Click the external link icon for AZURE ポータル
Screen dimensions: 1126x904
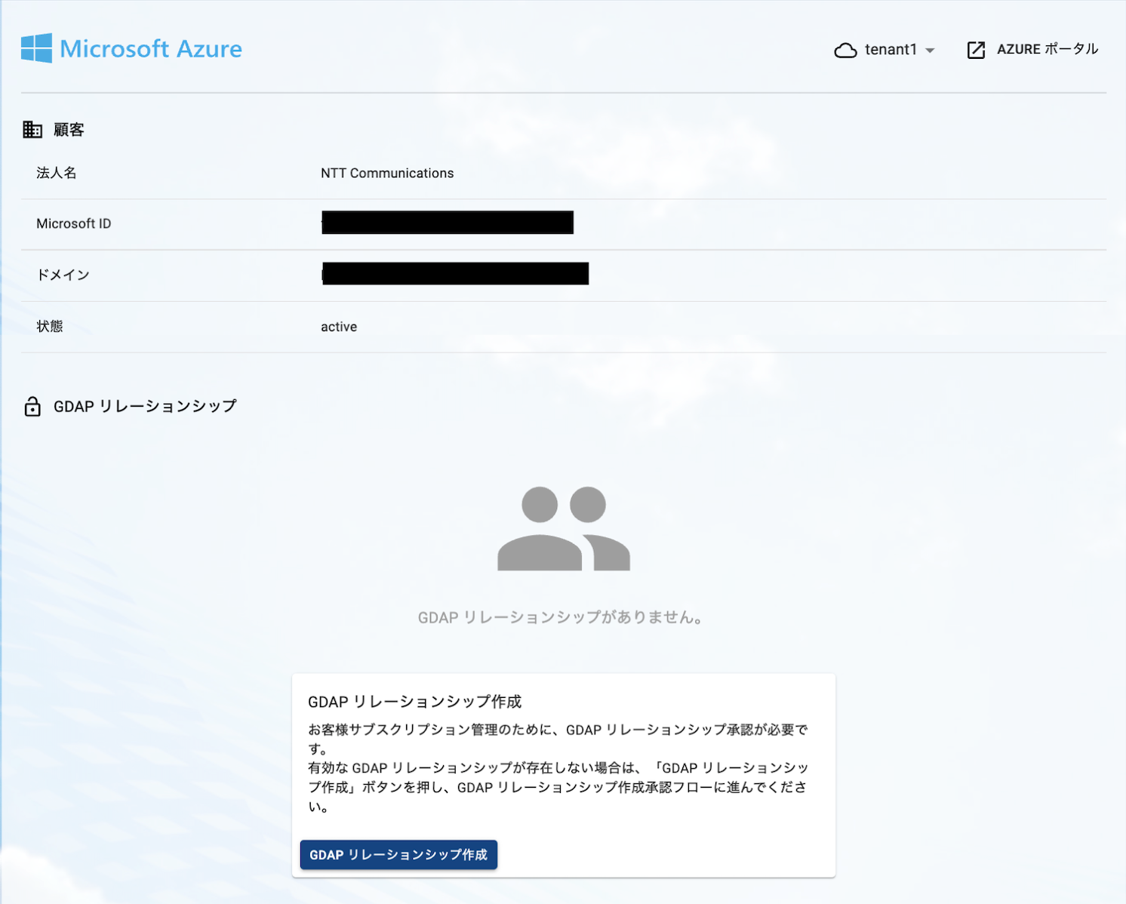pos(976,50)
